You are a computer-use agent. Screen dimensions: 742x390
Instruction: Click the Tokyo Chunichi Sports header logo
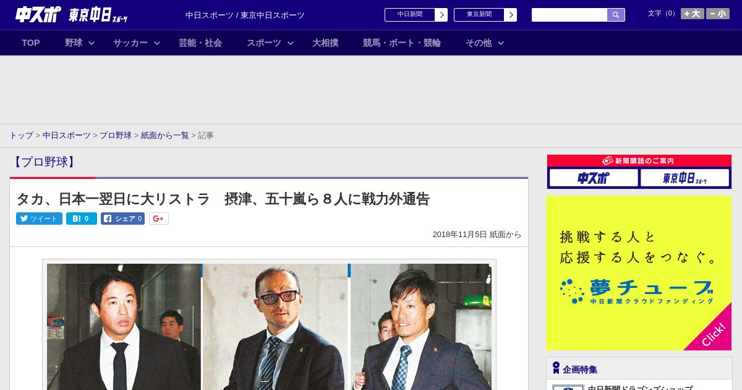tap(98, 15)
